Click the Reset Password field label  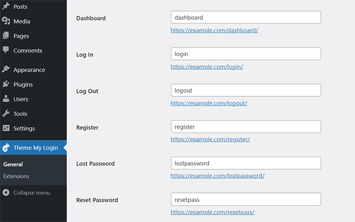click(97, 200)
